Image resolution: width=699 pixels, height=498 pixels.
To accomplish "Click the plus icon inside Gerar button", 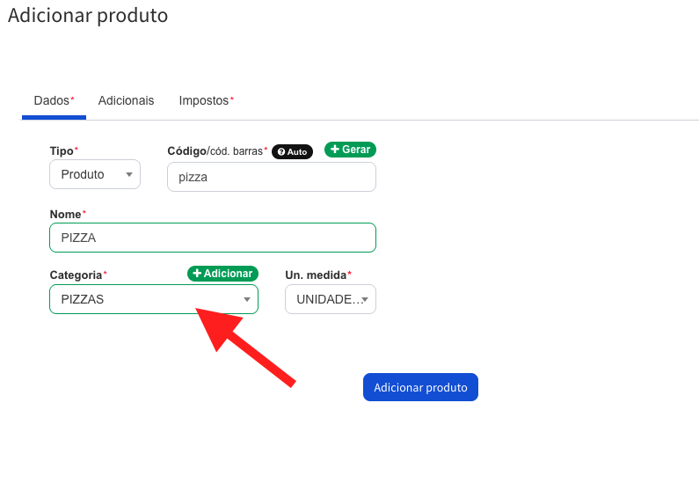I will click(335, 149).
